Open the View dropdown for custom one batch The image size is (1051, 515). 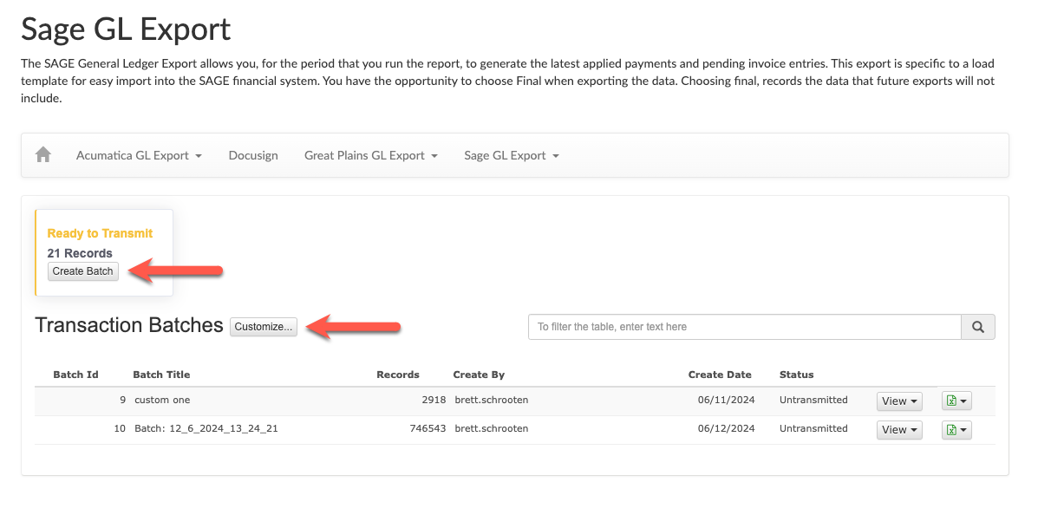[899, 401]
